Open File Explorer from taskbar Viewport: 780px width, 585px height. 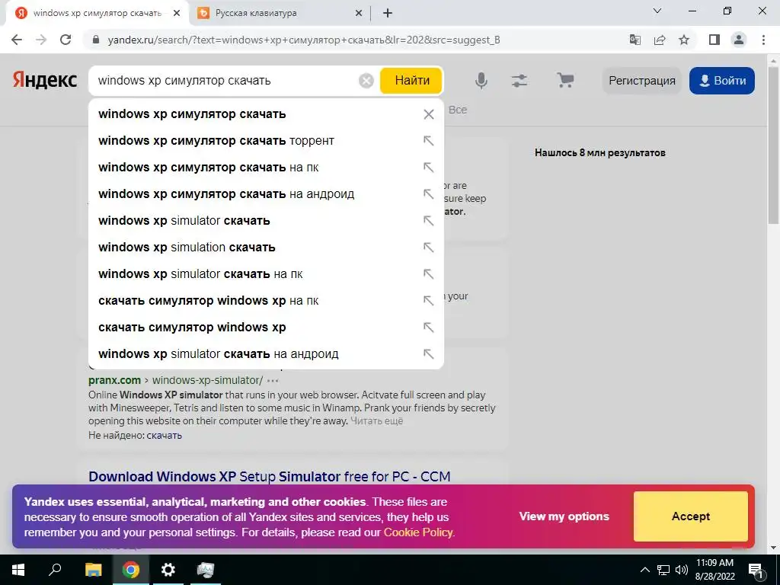coord(93,570)
